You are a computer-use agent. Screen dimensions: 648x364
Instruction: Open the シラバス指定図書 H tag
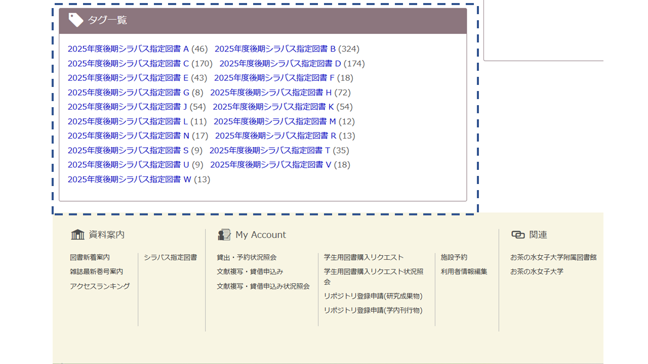pyautogui.click(x=271, y=93)
